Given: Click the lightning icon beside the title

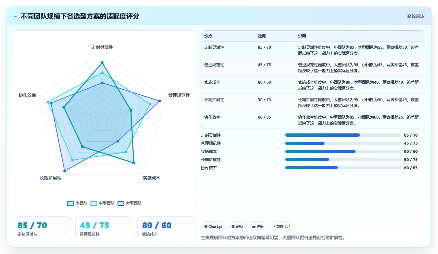Looking at the screenshot, I should [16, 16].
